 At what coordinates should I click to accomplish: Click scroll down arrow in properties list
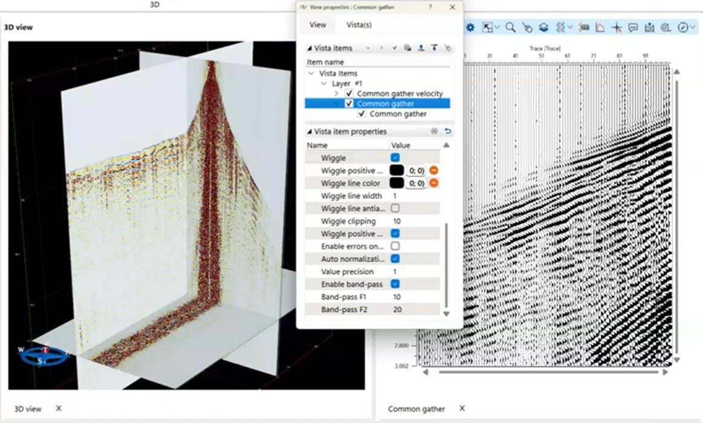446,314
